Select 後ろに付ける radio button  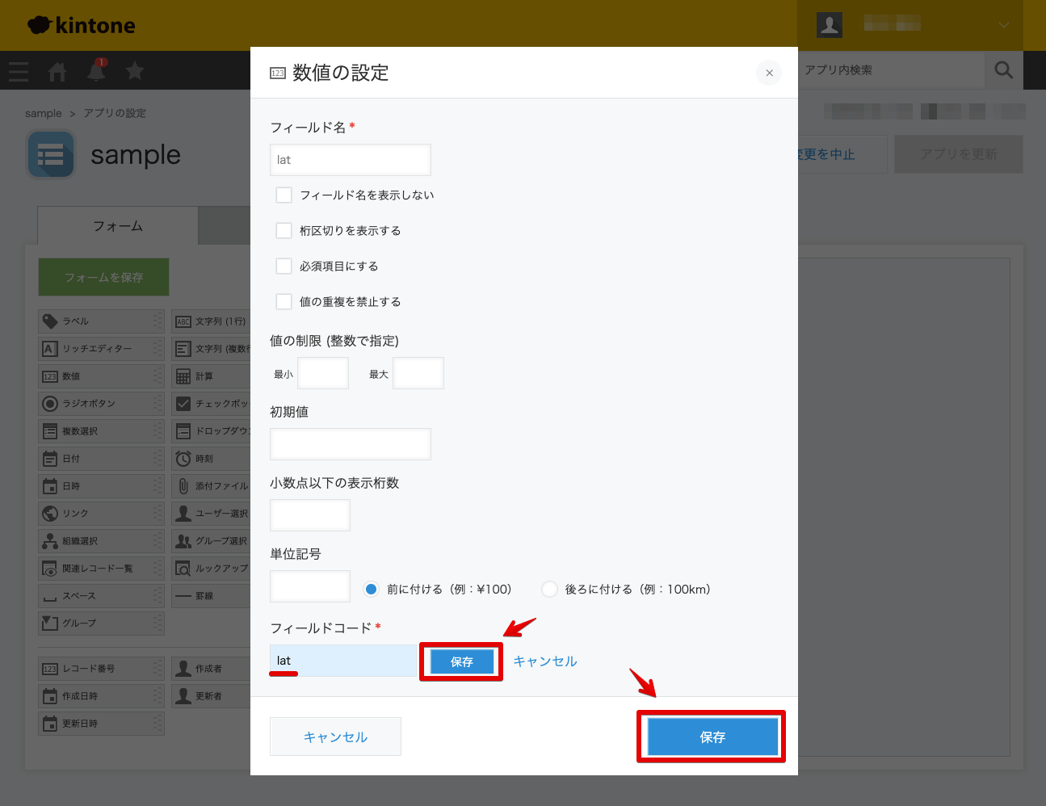pos(549,589)
